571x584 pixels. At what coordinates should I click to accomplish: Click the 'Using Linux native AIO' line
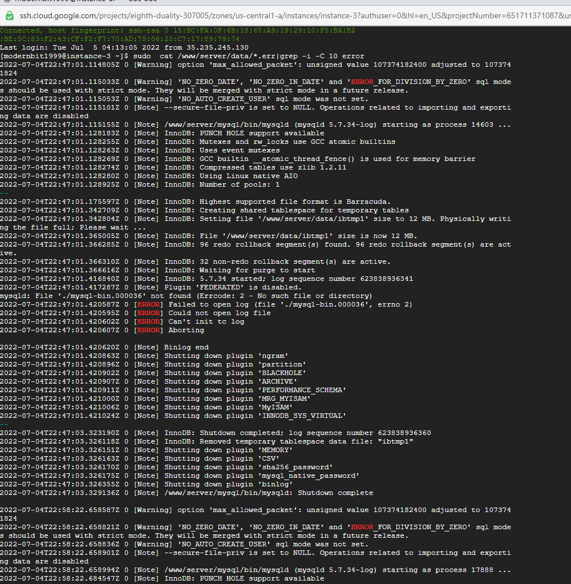click(149, 176)
